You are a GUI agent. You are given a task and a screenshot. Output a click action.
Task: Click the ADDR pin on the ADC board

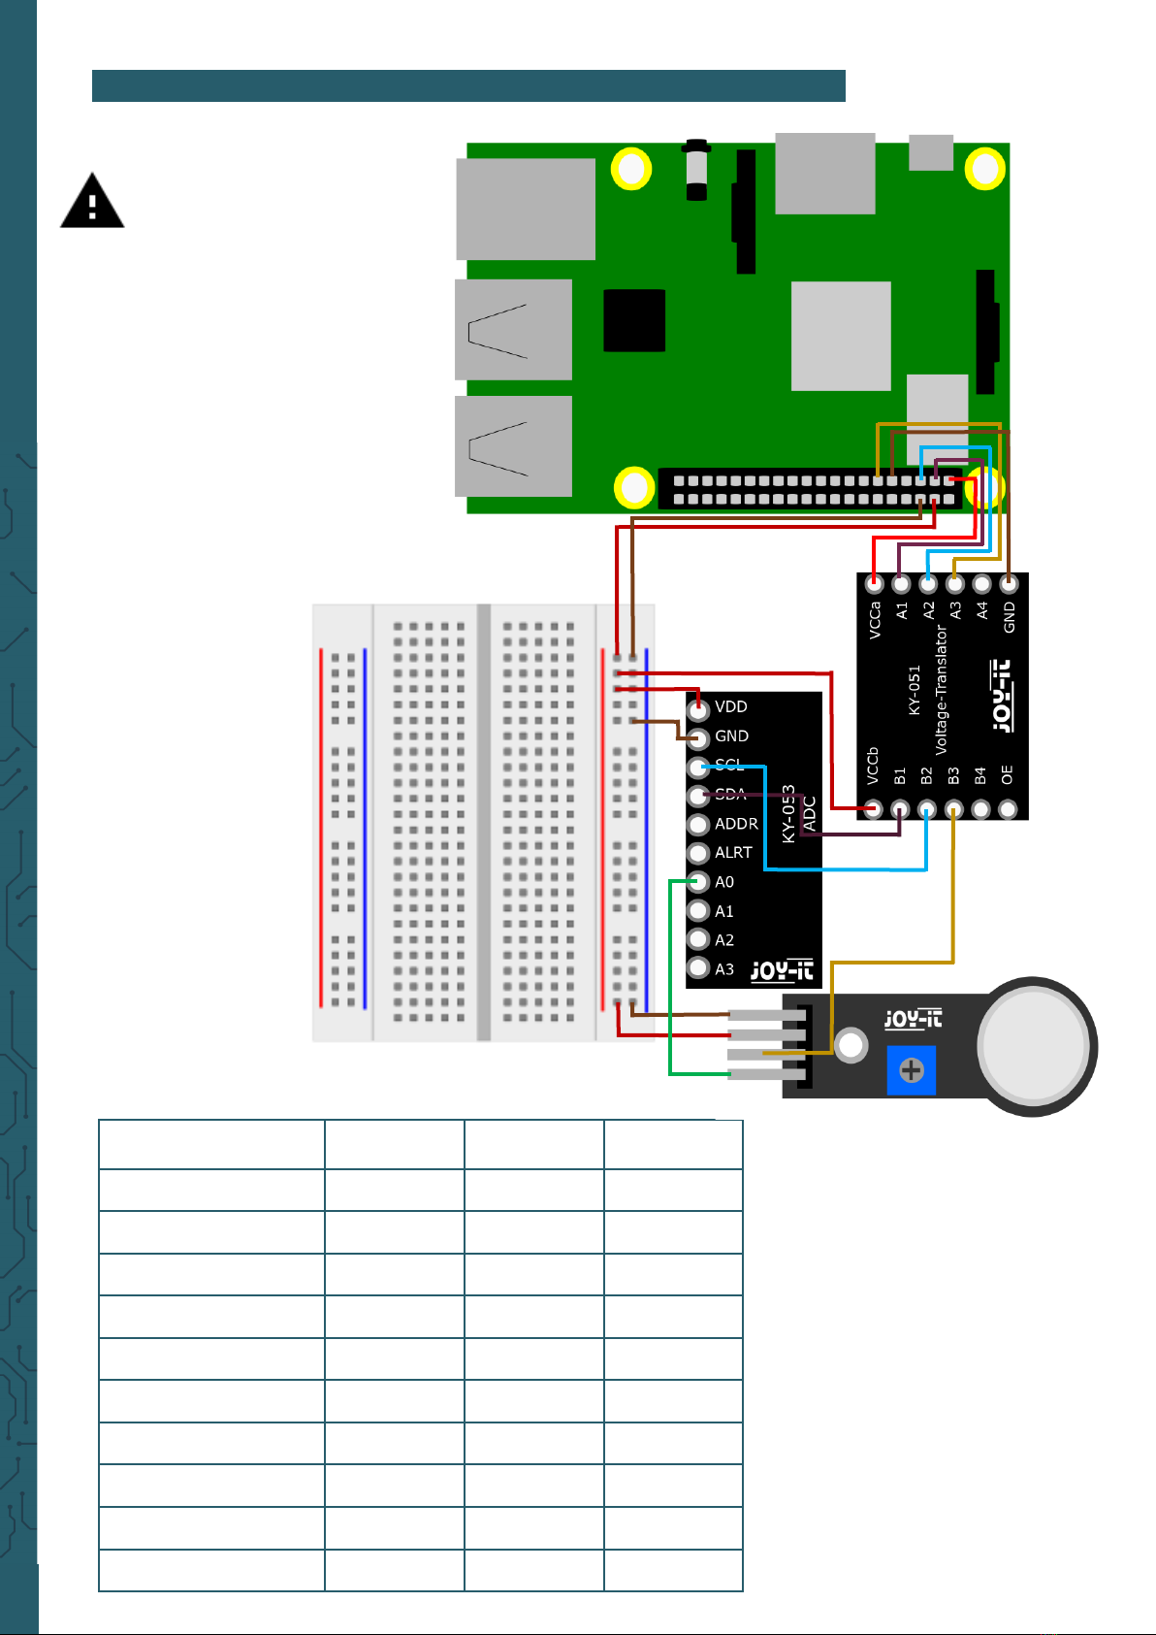point(698,825)
